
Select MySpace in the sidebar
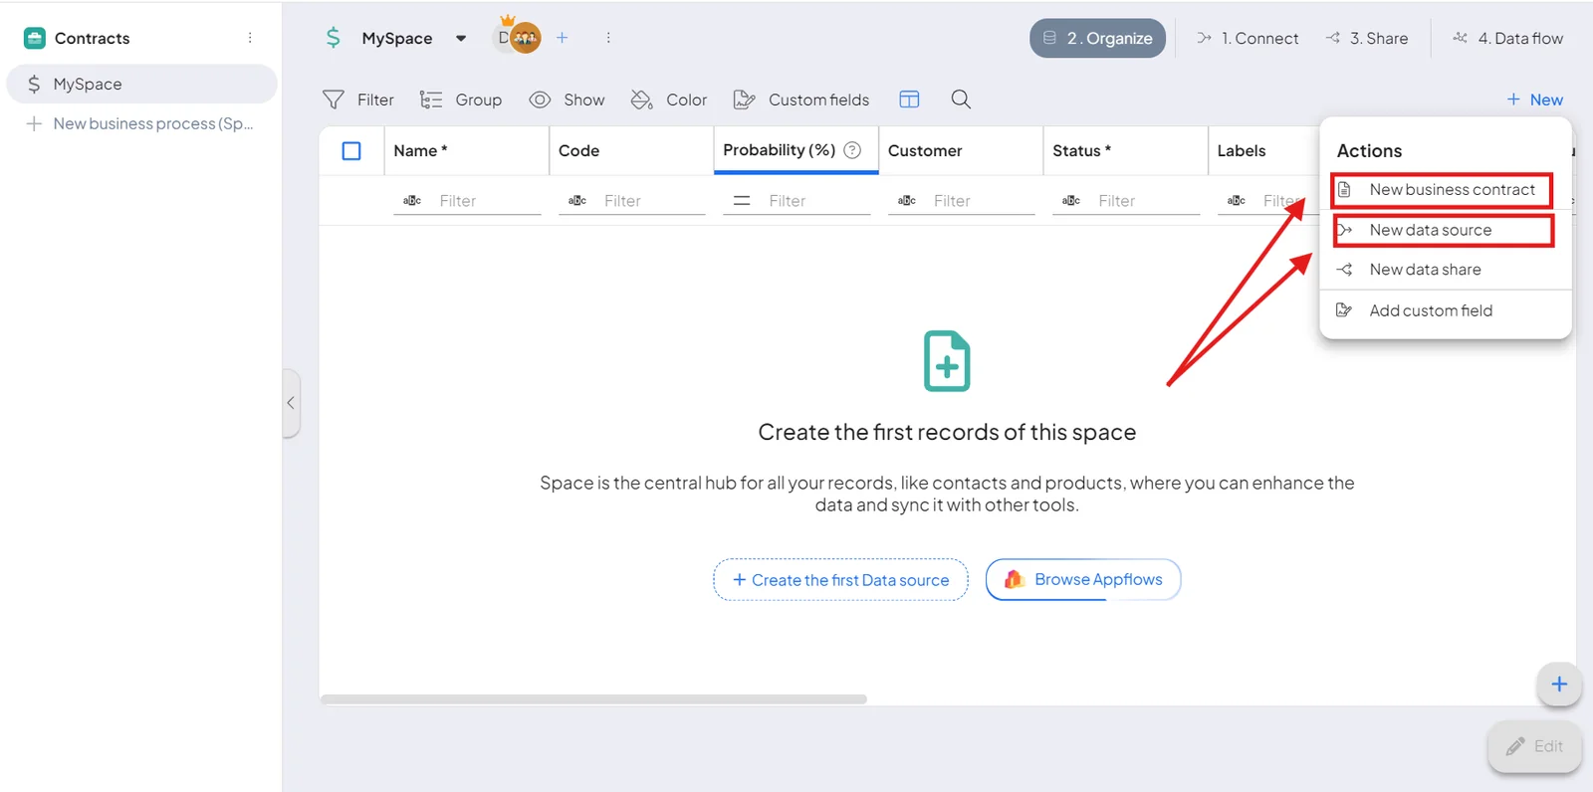click(x=141, y=84)
